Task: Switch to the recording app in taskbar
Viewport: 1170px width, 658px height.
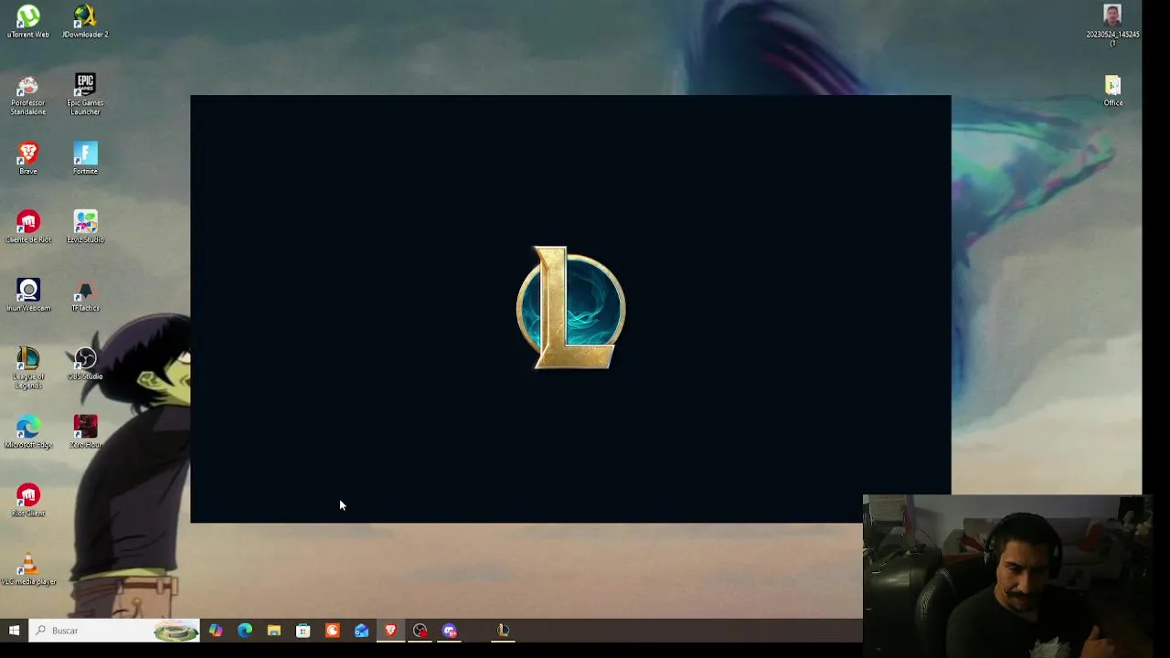Action: click(420, 631)
